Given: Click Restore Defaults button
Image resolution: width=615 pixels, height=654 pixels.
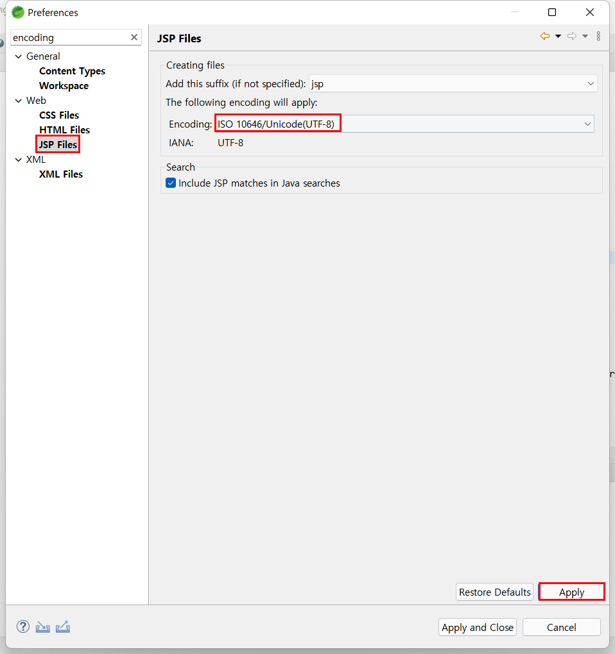Looking at the screenshot, I should coord(494,592).
